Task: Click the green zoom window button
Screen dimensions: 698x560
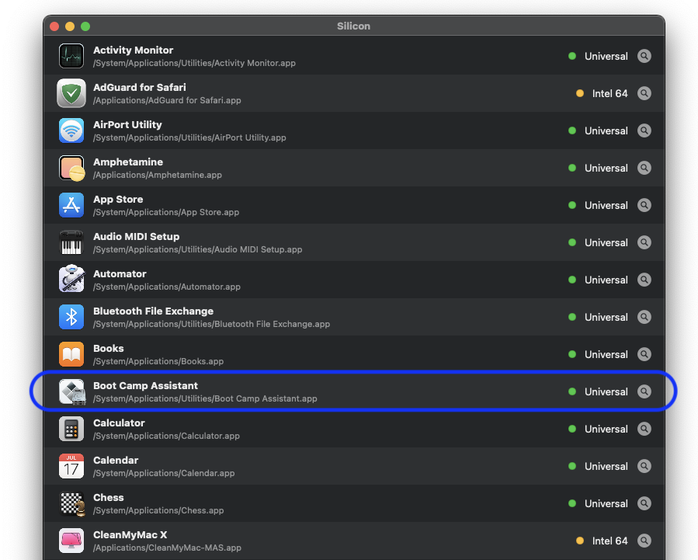Action: (x=85, y=26)
